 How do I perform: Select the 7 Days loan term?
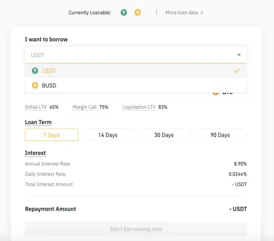point(52,135)
